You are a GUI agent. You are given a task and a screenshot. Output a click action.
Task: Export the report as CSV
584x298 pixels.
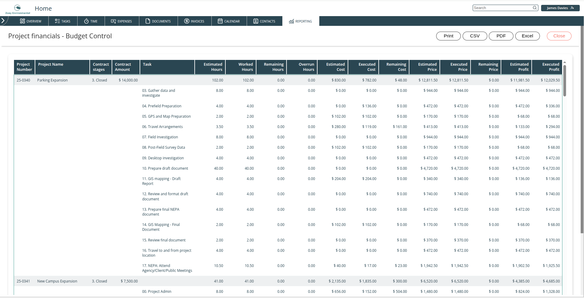click(x=475, y=36)
